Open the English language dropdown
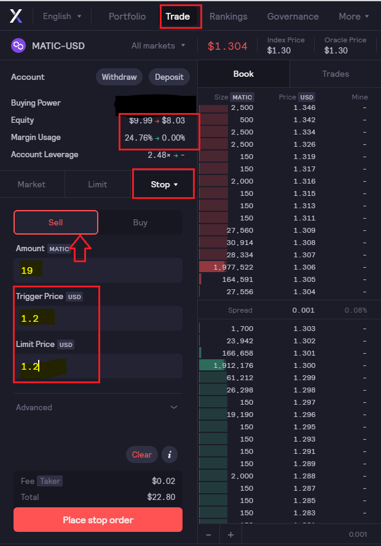The width and height of the screenshot is (381, 546). pos(62,17)
